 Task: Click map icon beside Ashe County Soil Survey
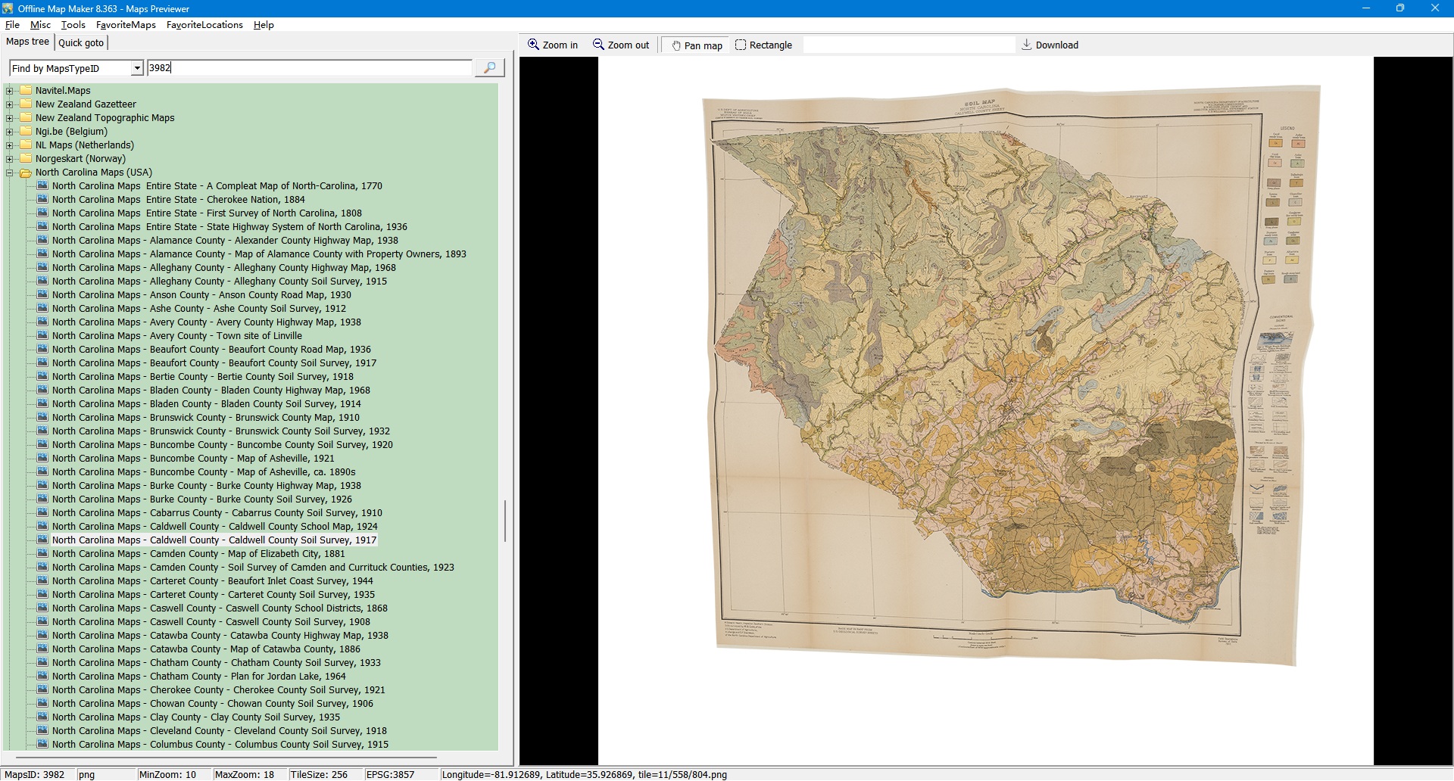click(x=42, y=309)
